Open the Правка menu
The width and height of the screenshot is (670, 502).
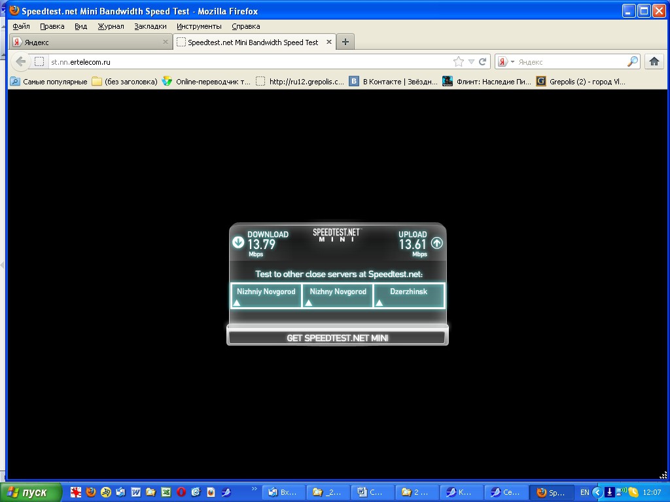[x=52, y=26]
